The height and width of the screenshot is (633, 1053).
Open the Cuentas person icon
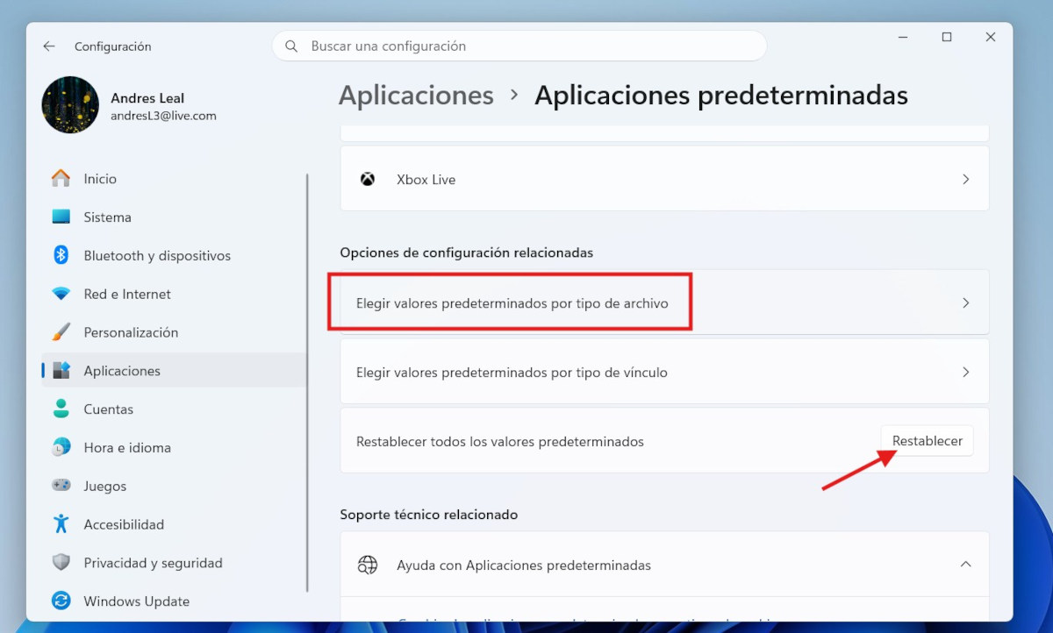[61, 409]
